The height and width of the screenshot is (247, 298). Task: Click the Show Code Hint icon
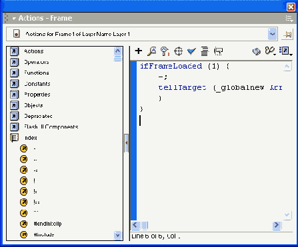(x=218, y=51)
